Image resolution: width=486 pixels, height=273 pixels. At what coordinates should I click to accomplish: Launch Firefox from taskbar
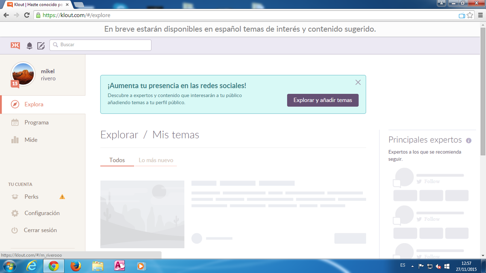pyautogui.click(x=75, y=266)
